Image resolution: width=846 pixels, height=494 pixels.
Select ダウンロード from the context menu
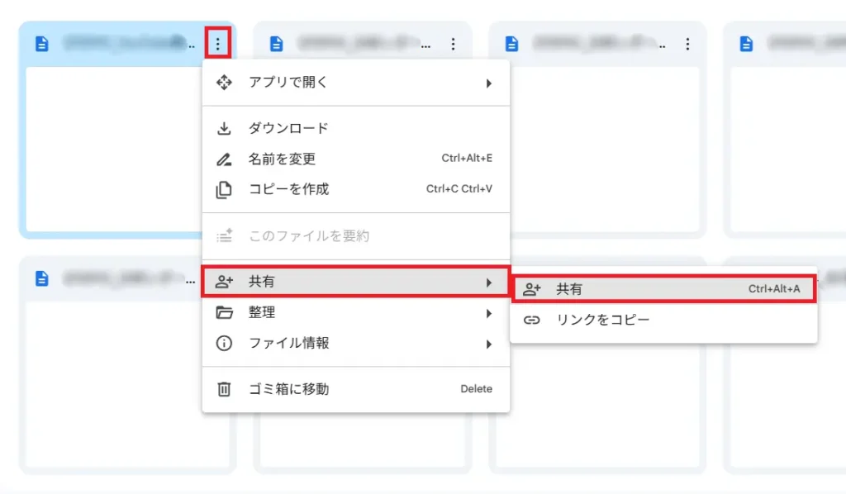pyautogui.click(x=287, y=128)
